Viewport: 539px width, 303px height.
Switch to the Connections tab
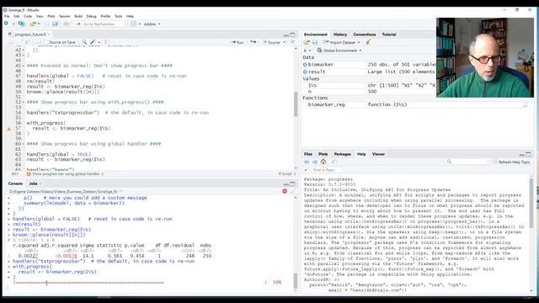coord(365,35)
